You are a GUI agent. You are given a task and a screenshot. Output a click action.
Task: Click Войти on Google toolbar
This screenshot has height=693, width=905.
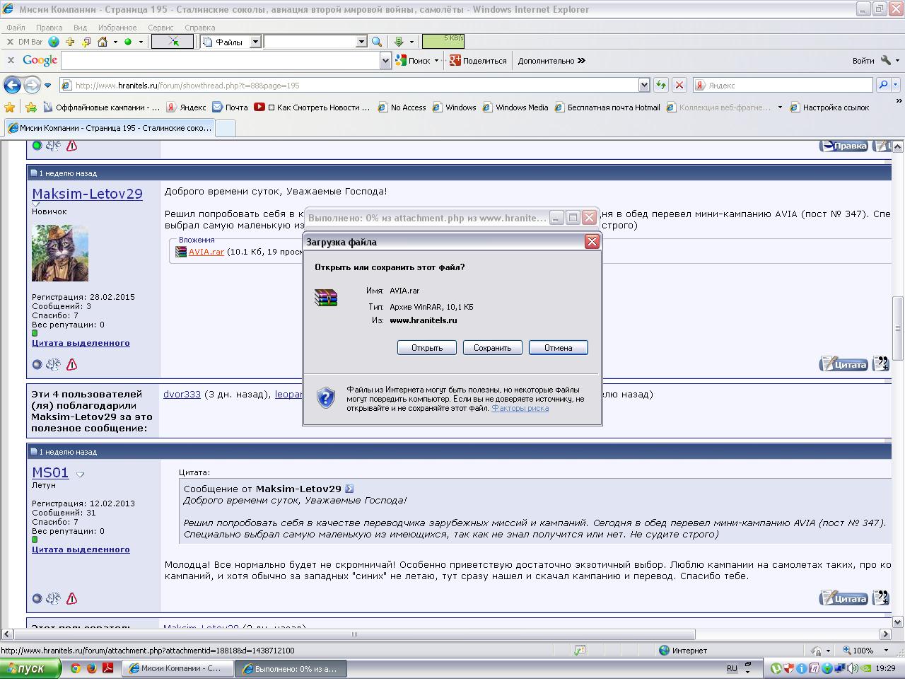pos(863,61)
